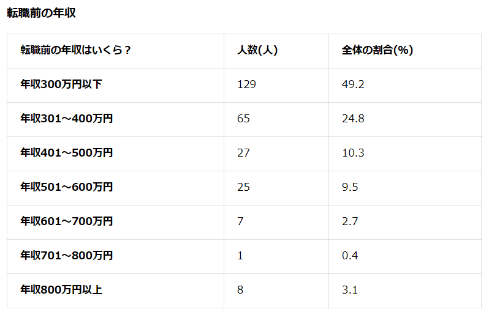Click the people count 25
489x315 pixels.
tap(243, 187)
